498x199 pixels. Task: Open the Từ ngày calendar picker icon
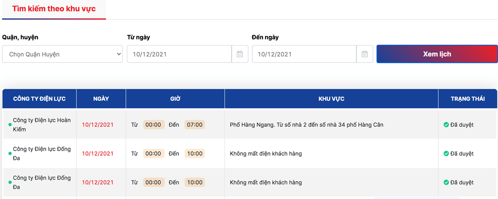pos(240,54)
